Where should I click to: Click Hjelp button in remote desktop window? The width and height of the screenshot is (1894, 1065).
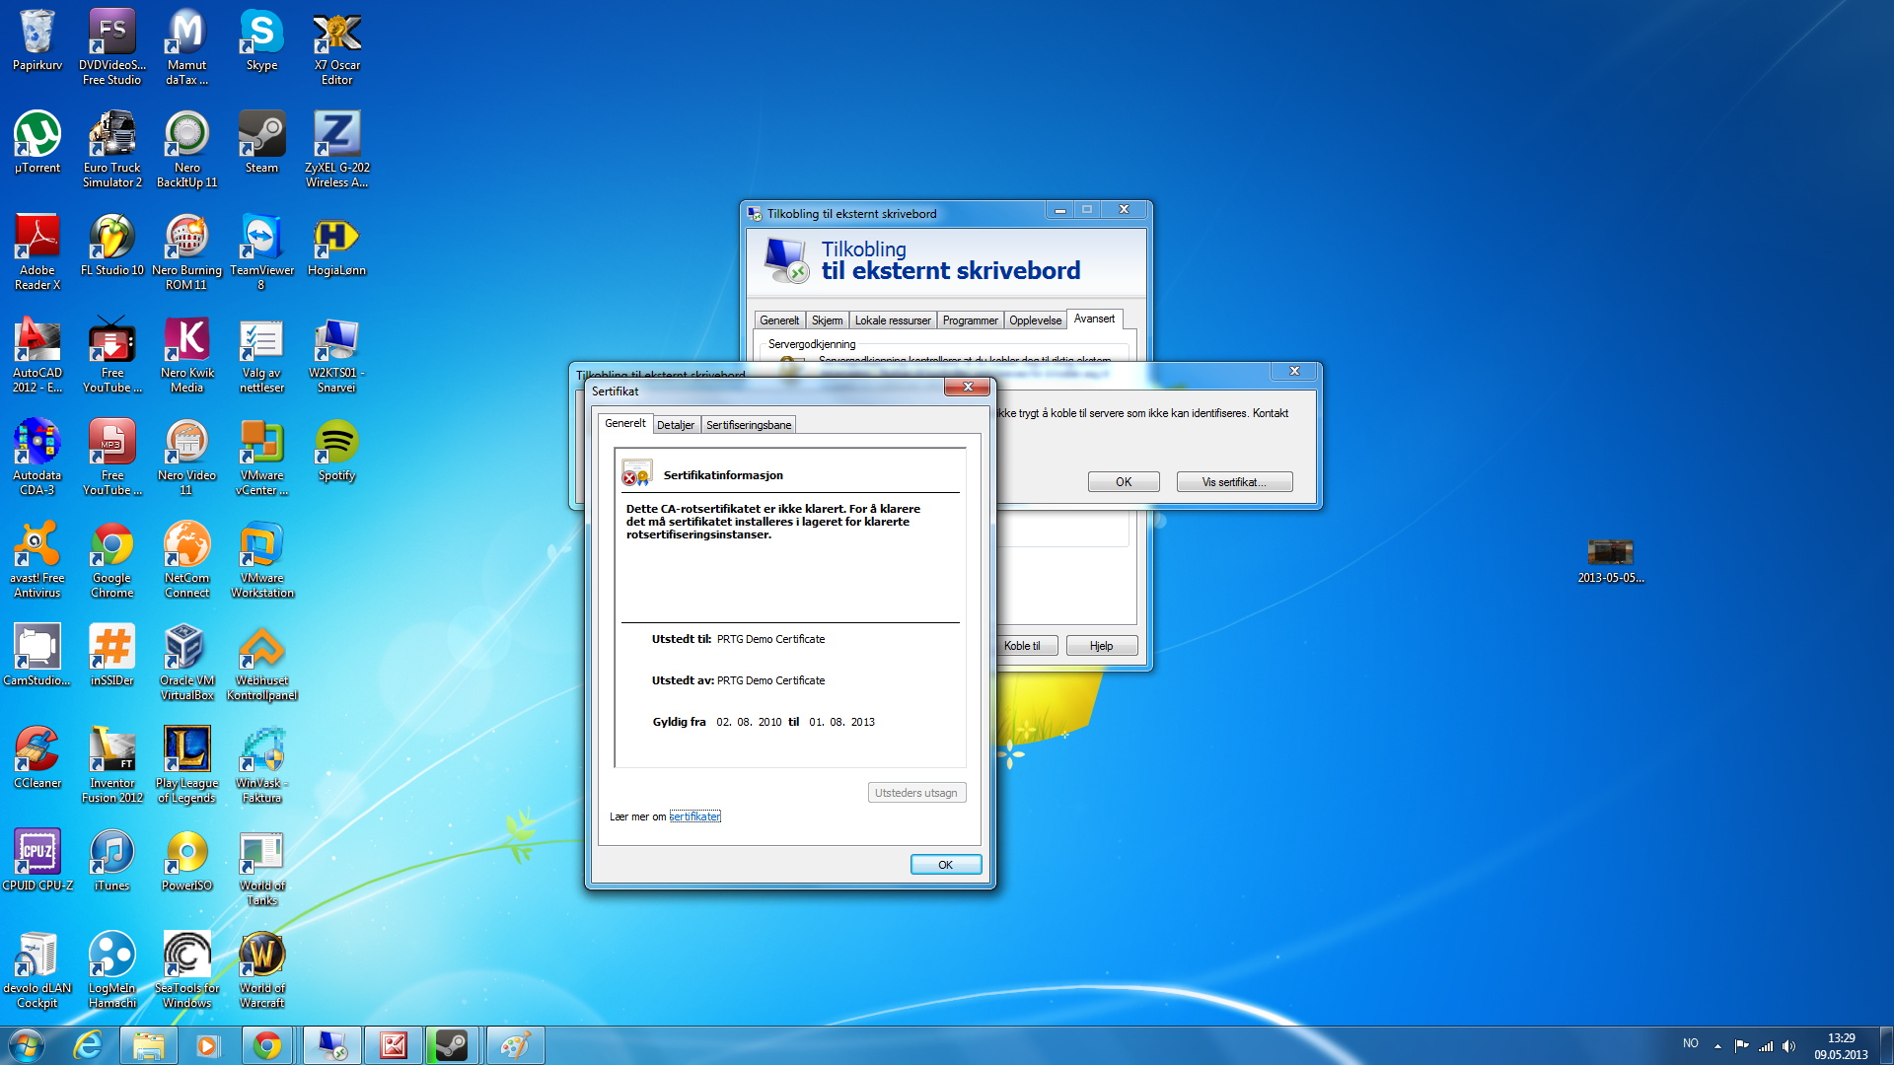tap(1102, 646)
